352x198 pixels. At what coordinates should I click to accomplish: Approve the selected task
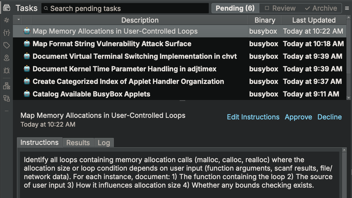point(298,117)
